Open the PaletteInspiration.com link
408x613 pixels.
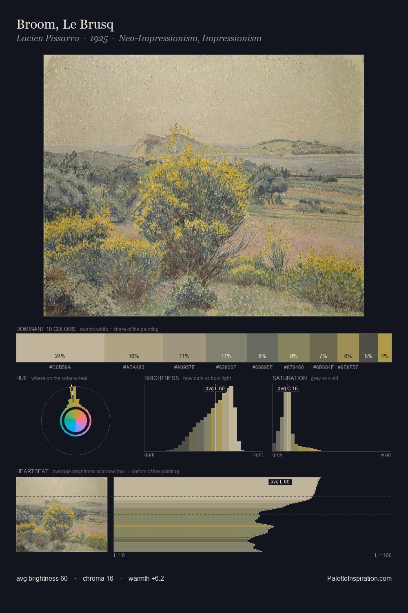359,578
